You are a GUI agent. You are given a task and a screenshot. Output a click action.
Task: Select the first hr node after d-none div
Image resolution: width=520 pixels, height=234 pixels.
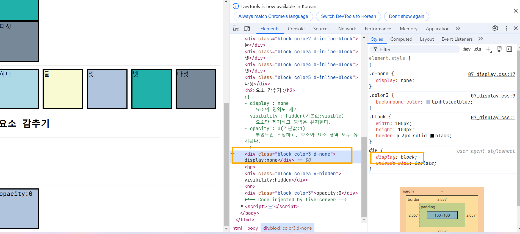click(250, 167)
